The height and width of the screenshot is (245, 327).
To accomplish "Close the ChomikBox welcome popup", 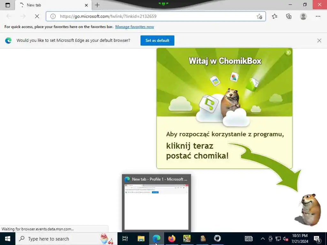I will pos(288,53).
